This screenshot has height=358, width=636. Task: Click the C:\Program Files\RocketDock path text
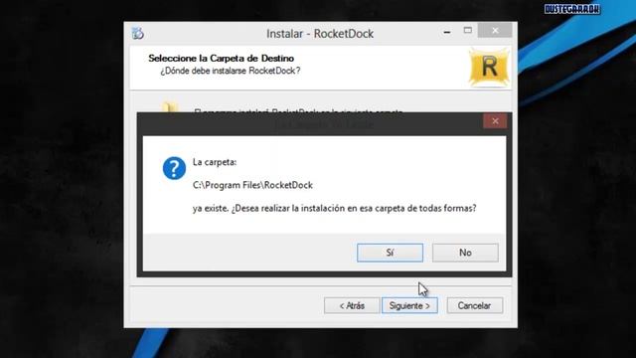pyautogui.click(x=252, y=185)
